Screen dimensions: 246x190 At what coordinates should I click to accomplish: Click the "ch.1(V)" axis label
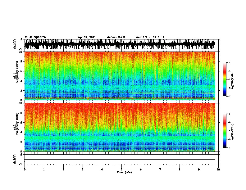15,44
